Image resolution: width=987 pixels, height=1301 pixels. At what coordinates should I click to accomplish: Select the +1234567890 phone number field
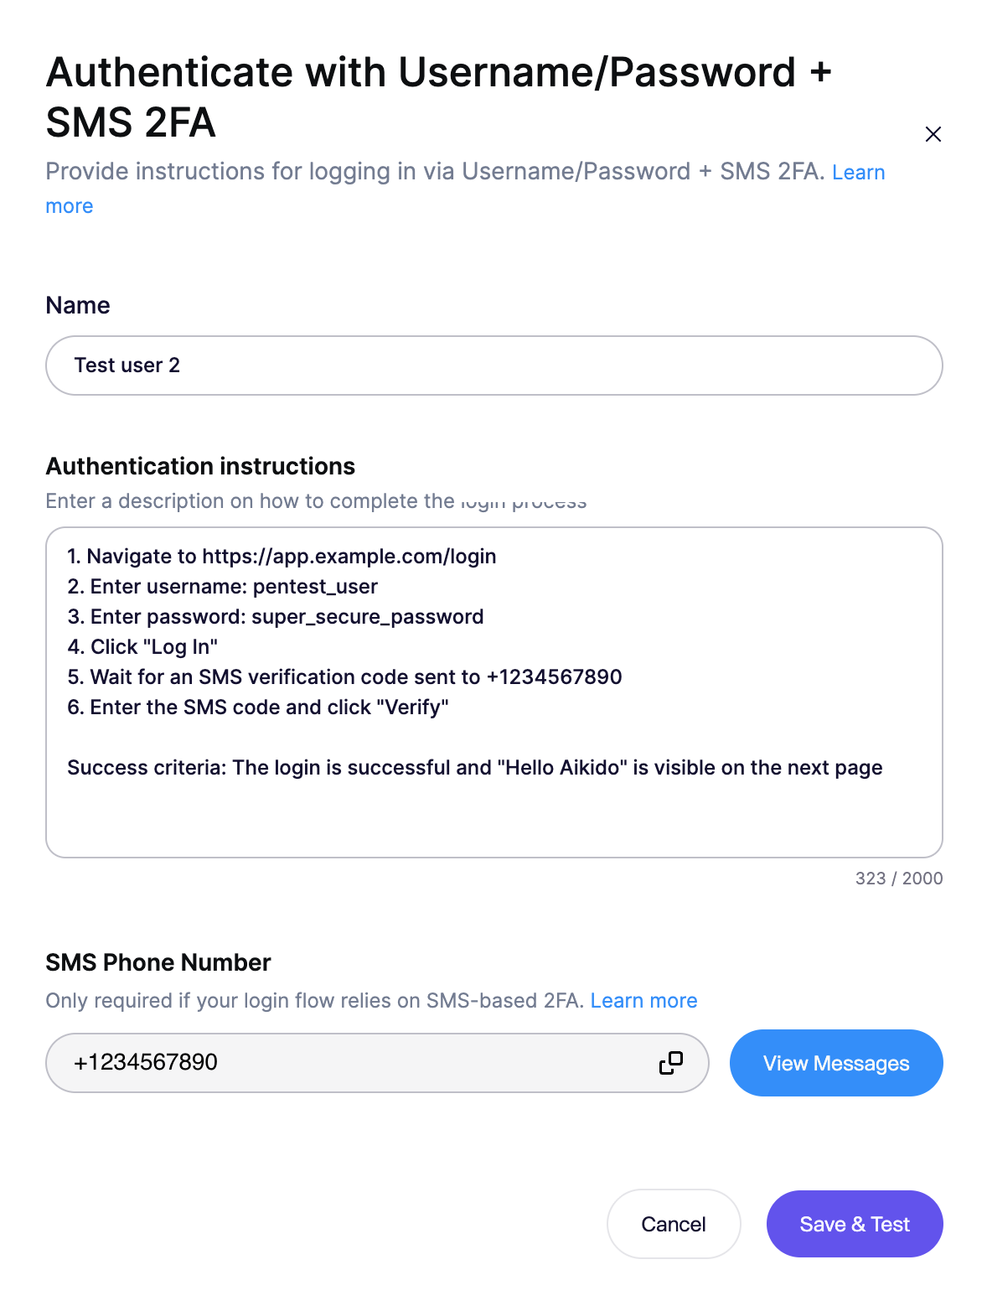coord(352,1063)
